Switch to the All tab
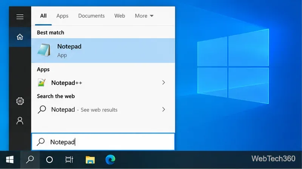The image size is (302, 169). pyautogui.click(x=43, y=16)
